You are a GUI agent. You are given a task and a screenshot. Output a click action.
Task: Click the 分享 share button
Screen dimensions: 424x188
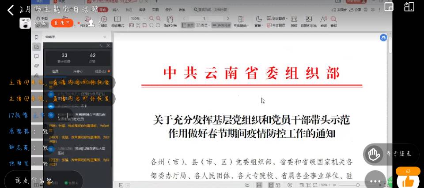click(x=356, y=10)
